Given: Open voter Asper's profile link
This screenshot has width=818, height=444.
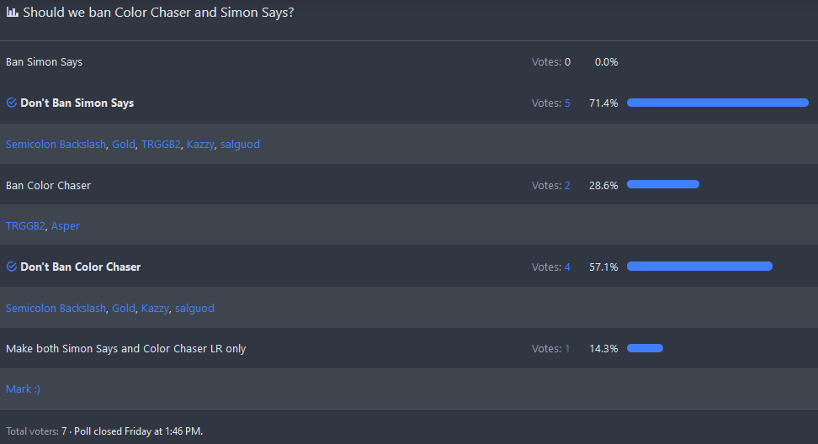Looking at the screenshot, I should [x=66, y=226].
